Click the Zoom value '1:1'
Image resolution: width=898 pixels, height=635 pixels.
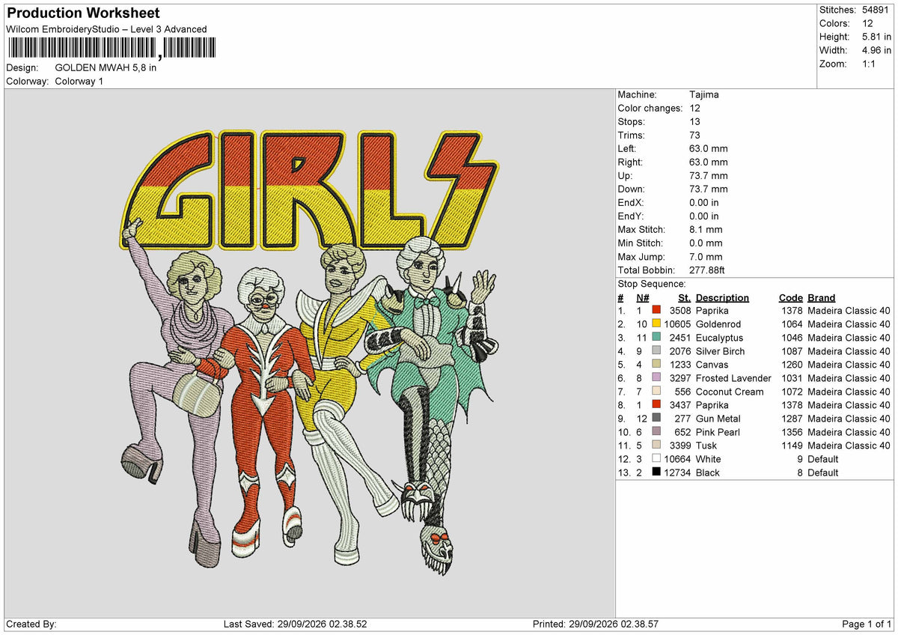coord(870,64)
